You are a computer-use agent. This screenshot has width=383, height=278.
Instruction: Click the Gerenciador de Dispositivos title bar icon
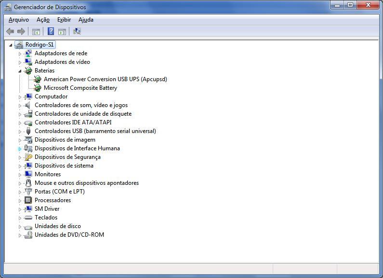point(8,7)
